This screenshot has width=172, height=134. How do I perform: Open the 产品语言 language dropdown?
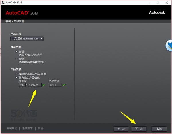27,39
